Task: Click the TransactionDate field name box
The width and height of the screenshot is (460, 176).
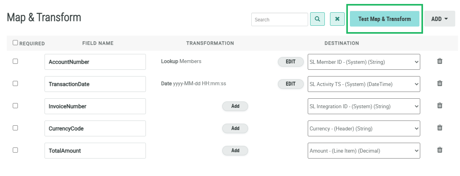Action: [95, 84]
